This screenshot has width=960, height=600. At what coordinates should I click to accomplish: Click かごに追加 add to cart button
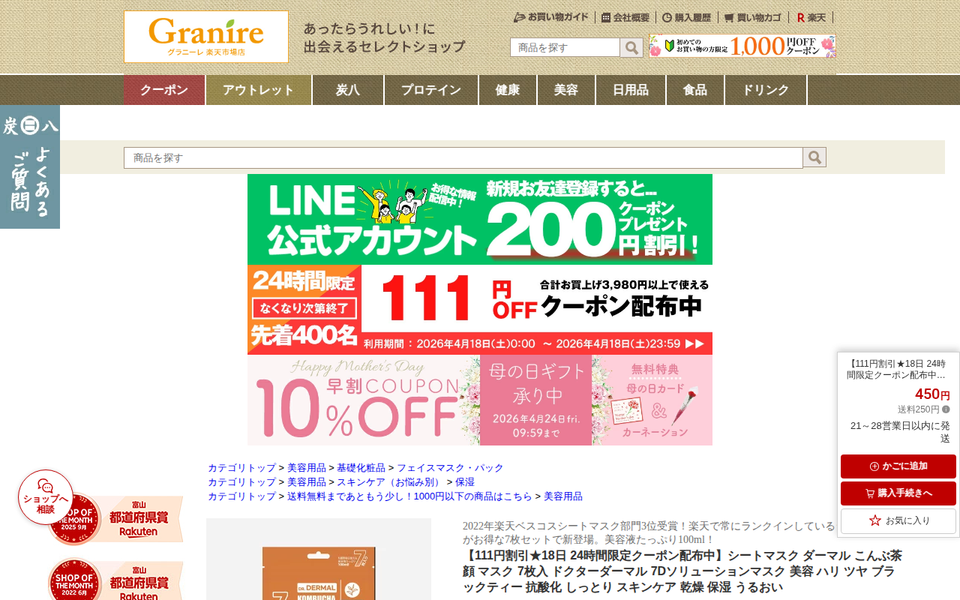coord(898,466)
